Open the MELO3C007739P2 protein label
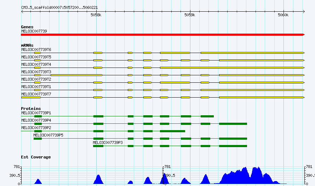315x186 pixels. pos(36,128)
